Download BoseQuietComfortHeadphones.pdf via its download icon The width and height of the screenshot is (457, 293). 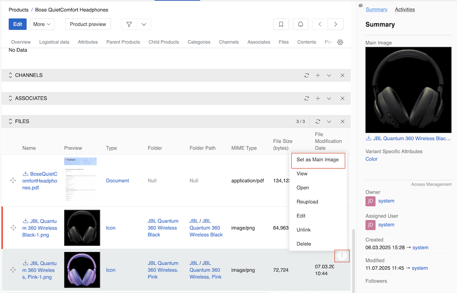tap(25, 173)
